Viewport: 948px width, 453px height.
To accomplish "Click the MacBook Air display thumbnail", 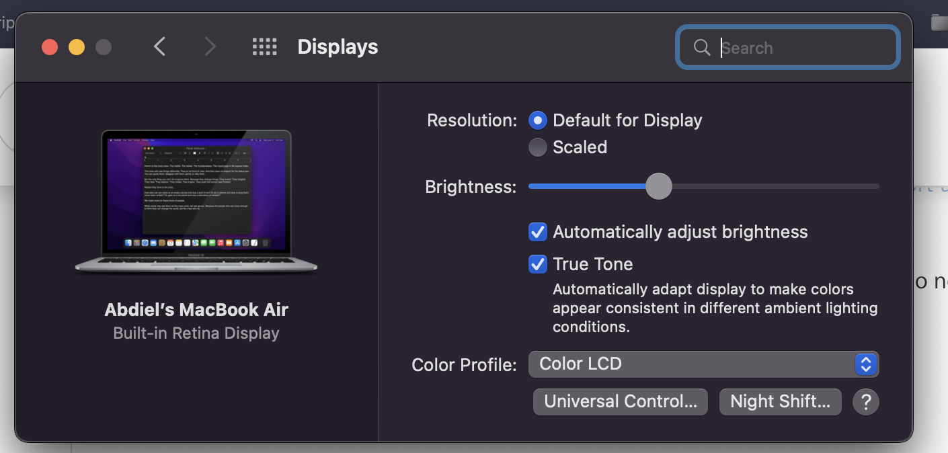I will [196, 202].
